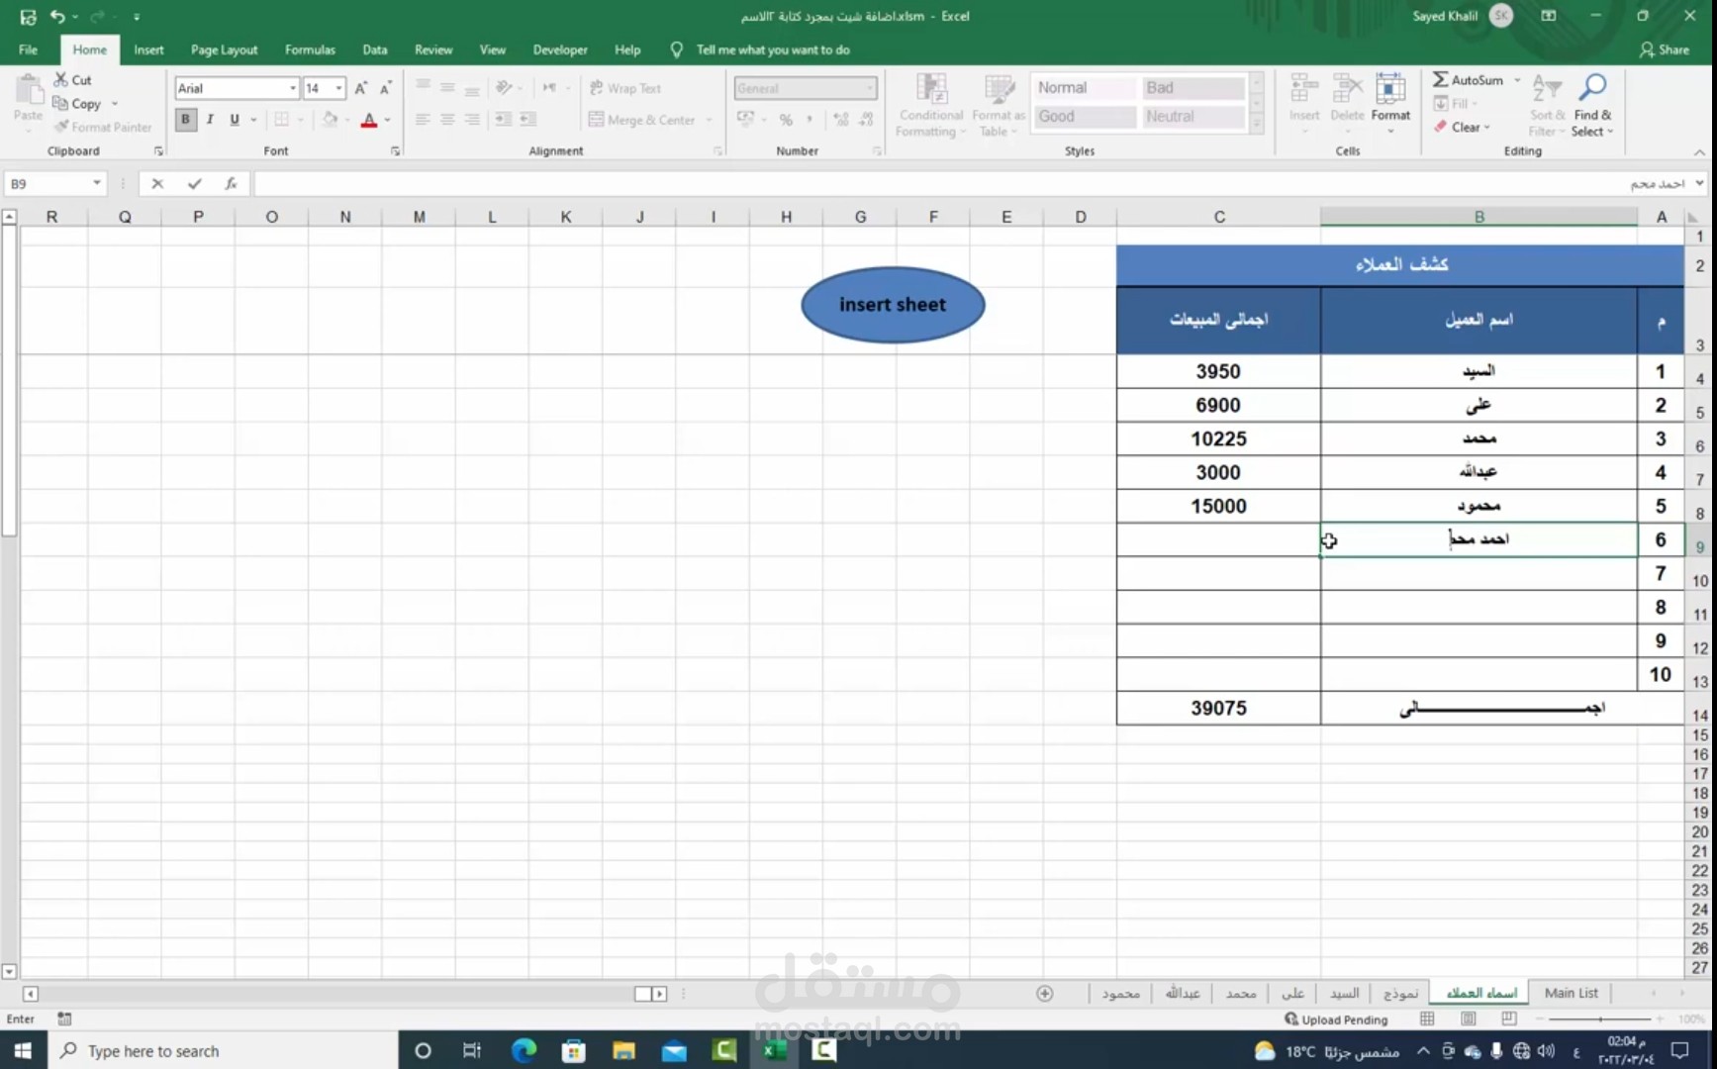Expand the AutoSum dropdown arrow
The height and width of the screenshot is (1069, 1717).
click(x=1517, y=79)
